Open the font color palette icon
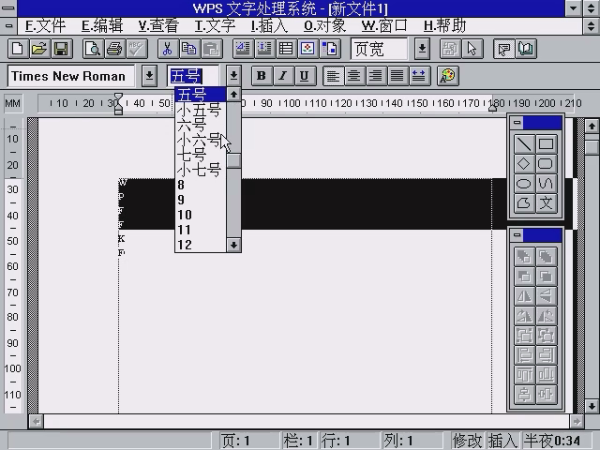 (448, 76)
